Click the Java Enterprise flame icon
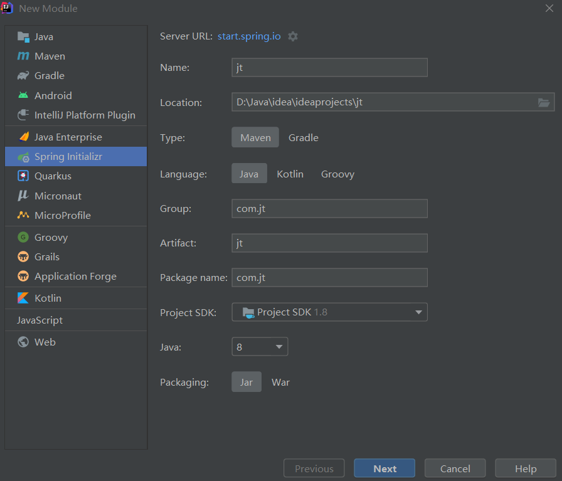562x481 pixels. coord(23,137)
